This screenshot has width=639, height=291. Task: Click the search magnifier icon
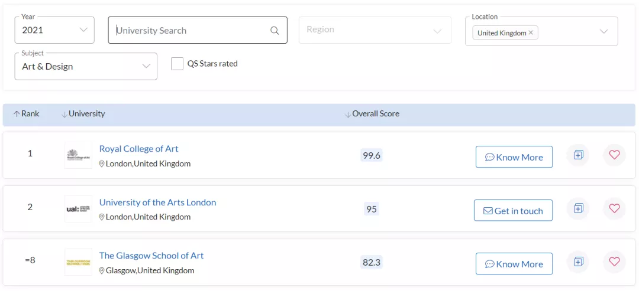tap(275, 31)
